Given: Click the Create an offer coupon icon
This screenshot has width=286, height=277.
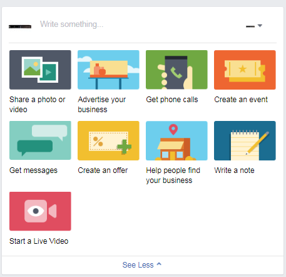Looking at the screenshot, I should pyautogui.click(x=108, y=140).
